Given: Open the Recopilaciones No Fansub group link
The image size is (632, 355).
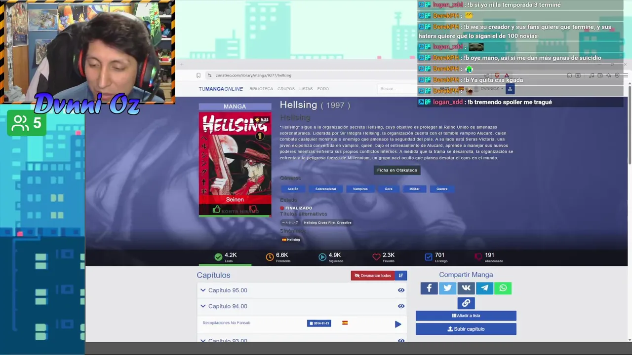Looking at the screenshot, I should tap(226, 323).
